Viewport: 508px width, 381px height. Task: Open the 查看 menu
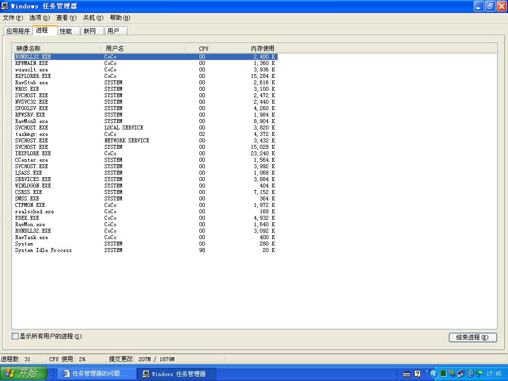(66, 18)
